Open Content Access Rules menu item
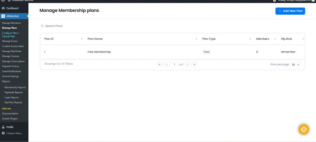Screen dimensions: 316x142 (x=13, y=46)
